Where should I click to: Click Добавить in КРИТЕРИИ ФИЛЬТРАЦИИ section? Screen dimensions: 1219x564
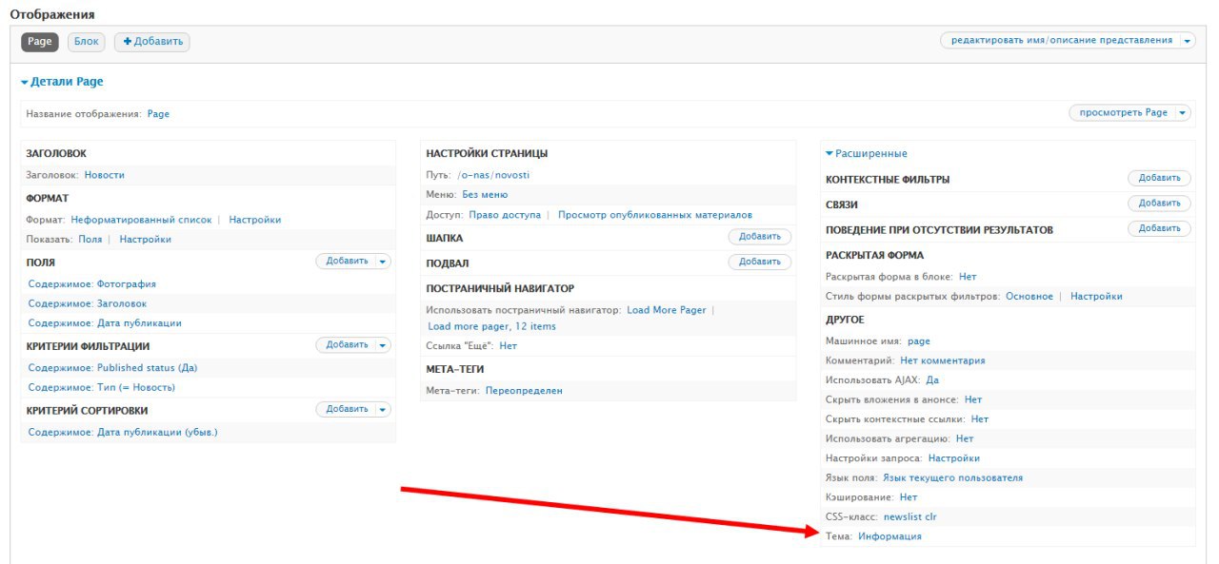[346, 345]
